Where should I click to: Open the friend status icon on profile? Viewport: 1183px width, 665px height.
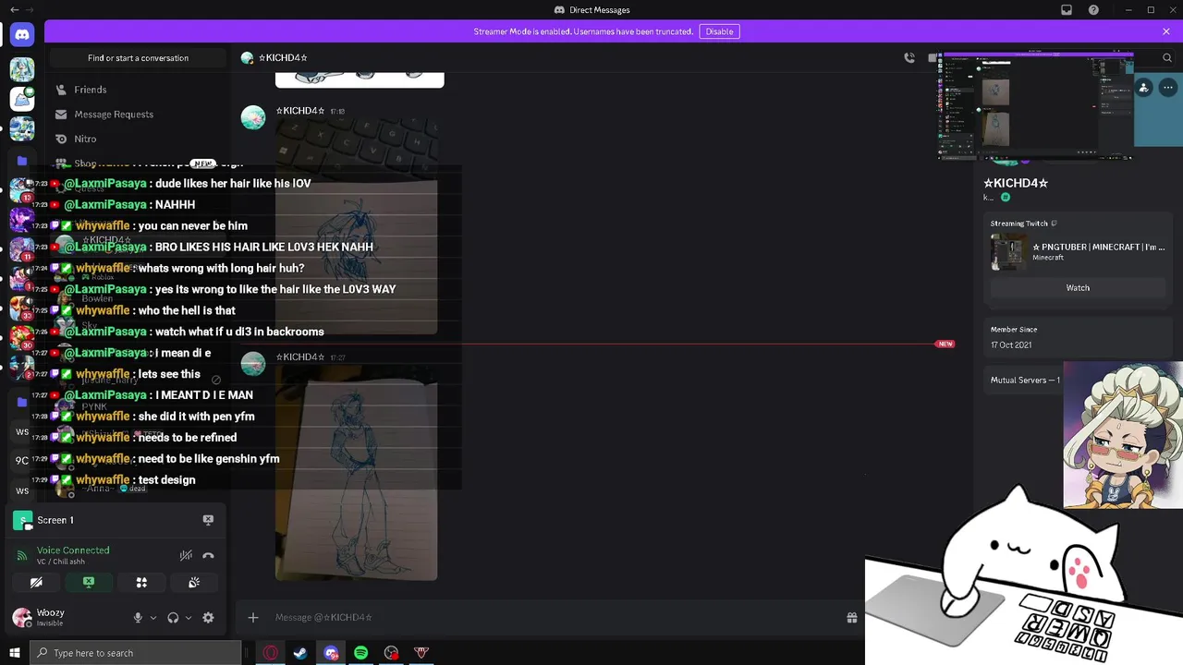[1144, 88]
